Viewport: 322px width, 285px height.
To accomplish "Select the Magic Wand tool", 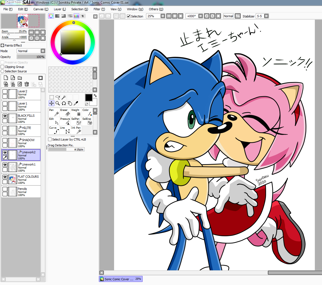I will (x=64, y=97).
